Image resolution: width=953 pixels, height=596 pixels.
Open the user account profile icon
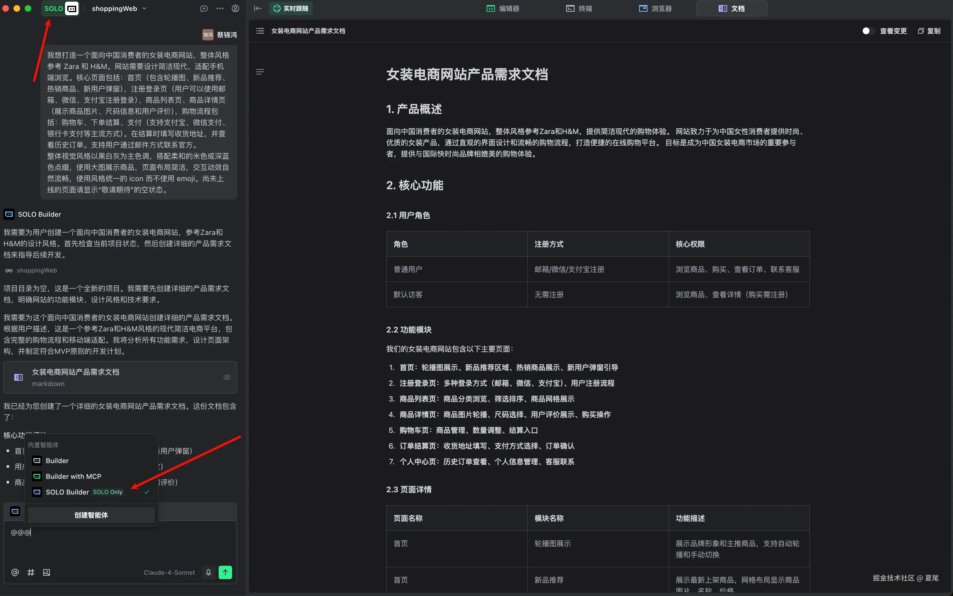pos(235,8)
